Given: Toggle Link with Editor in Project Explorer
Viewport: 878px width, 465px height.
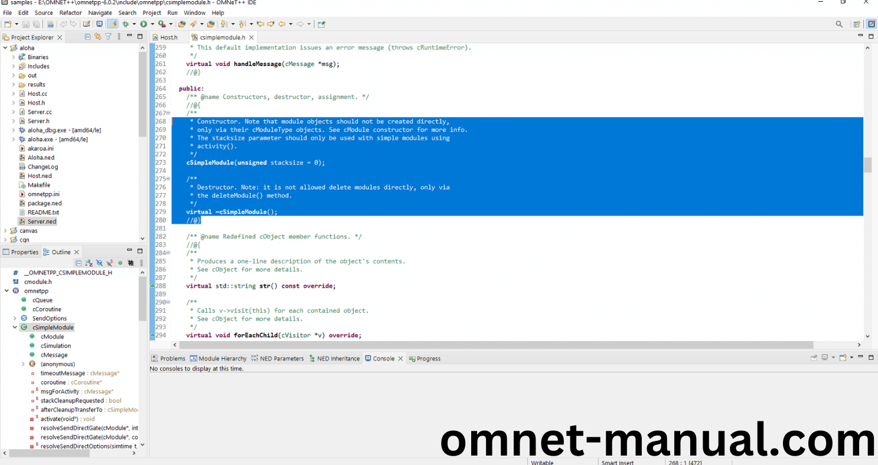Looking at the screenshot, I should [x=98, y=37].
